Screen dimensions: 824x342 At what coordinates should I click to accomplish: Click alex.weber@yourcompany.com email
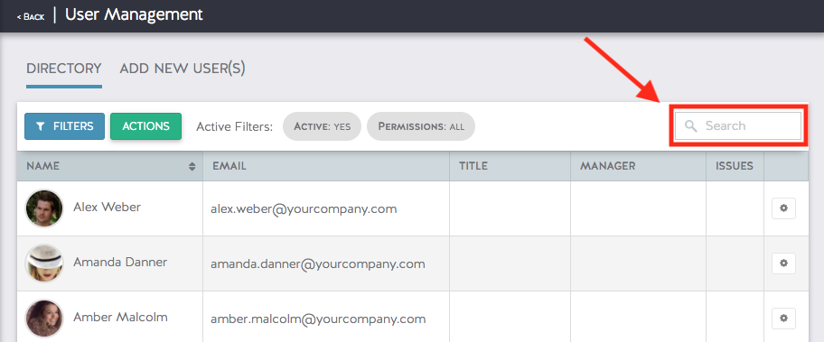coord(304,209)
